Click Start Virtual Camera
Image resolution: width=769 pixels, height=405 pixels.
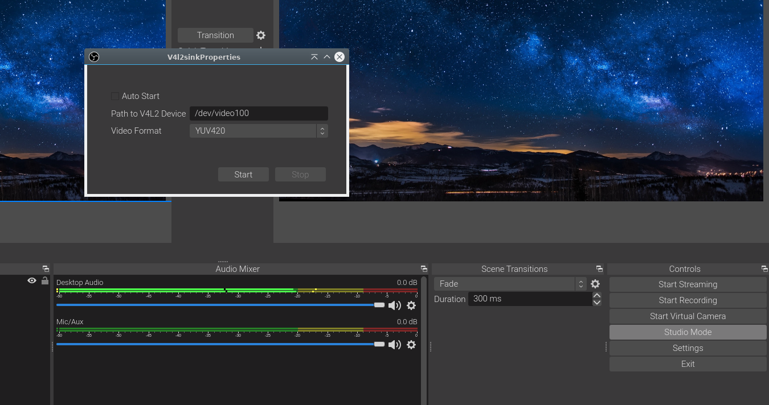(x=688, y=316)
